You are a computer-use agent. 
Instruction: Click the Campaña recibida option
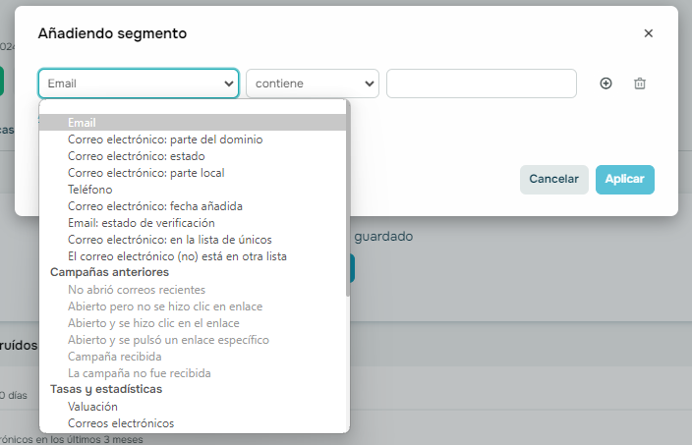[193, 357]
